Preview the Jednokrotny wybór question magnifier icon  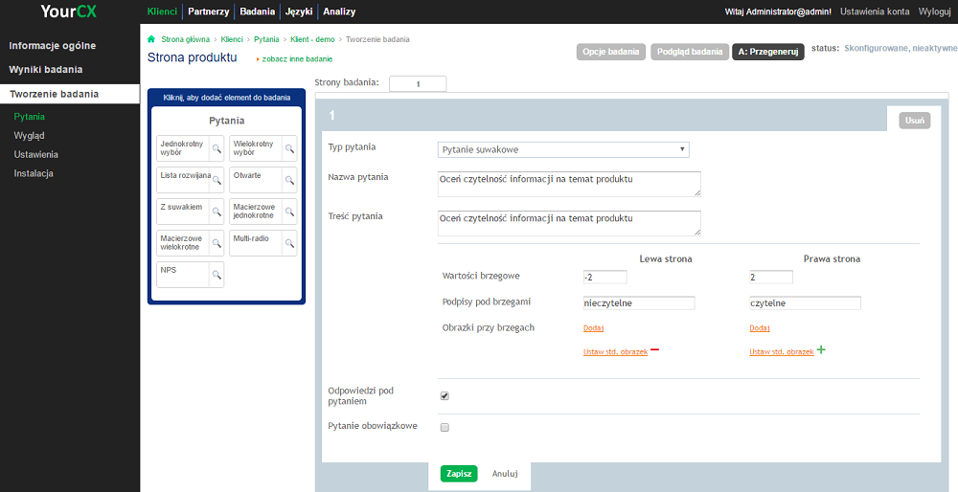point(217,148)
